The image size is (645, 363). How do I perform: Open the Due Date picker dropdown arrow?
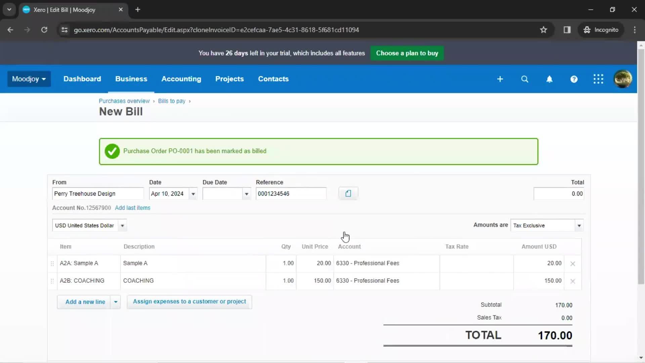[247, 194]
